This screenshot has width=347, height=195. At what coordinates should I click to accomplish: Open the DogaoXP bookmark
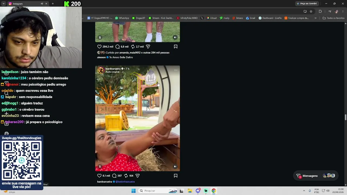point(139,18)
